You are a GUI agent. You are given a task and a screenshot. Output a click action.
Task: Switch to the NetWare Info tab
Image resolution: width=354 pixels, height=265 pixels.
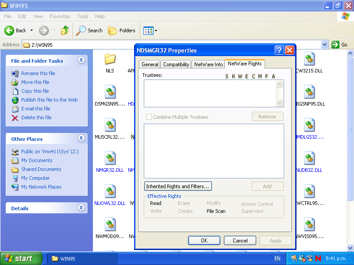[208, 64]
